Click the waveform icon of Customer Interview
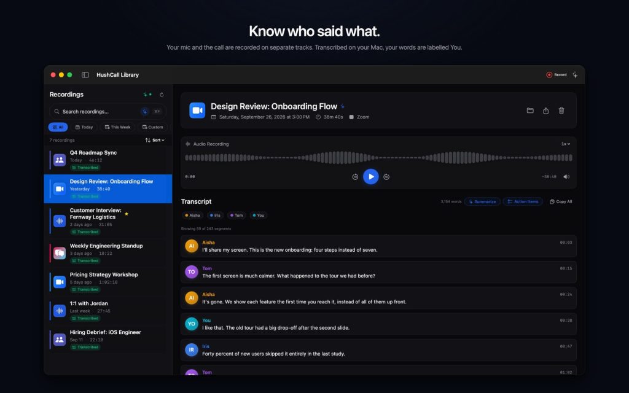 click(60, 221)
